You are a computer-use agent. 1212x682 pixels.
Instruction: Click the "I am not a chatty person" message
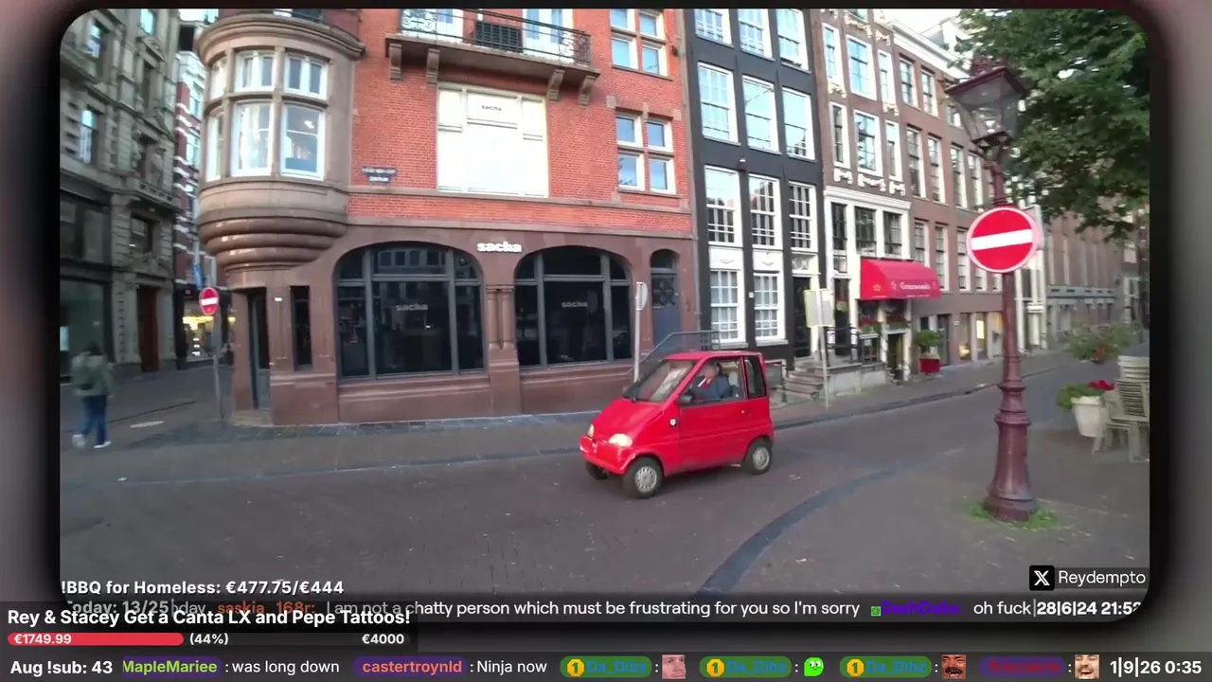[x=593, y=608]
